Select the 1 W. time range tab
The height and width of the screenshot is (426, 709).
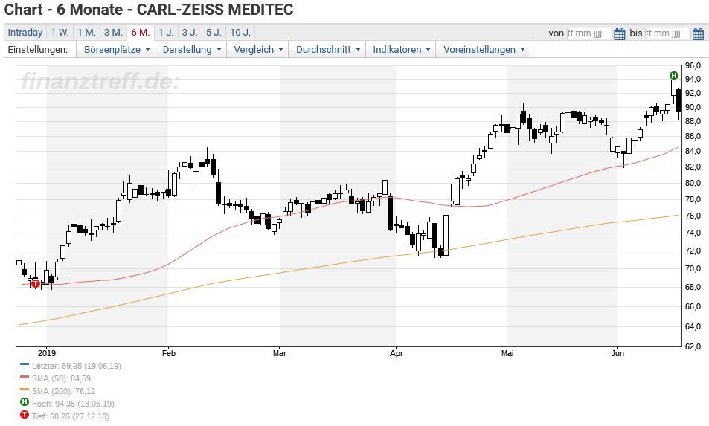pos(60,33)
